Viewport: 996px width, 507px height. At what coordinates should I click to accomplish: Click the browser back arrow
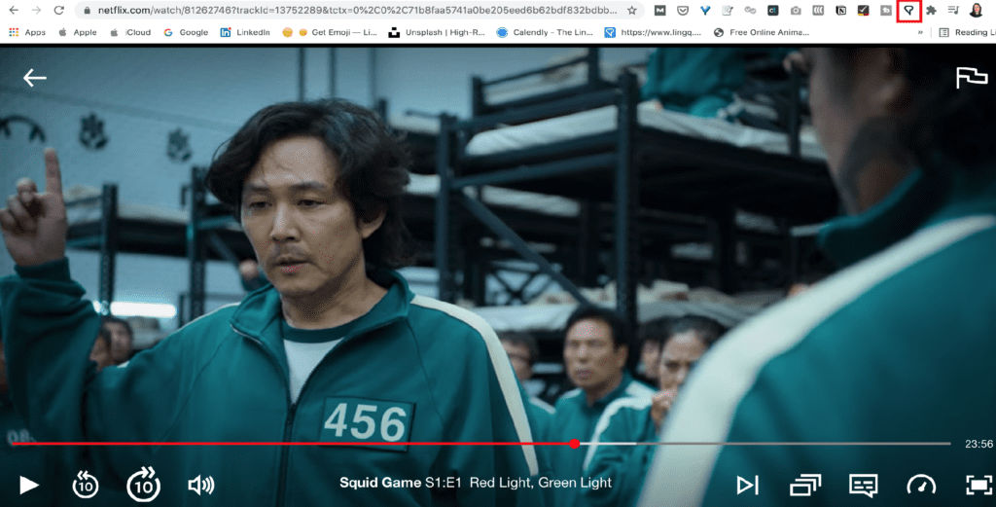[14, 10]
